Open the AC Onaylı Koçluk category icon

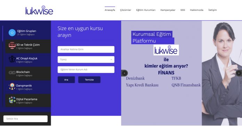point(12,59)
